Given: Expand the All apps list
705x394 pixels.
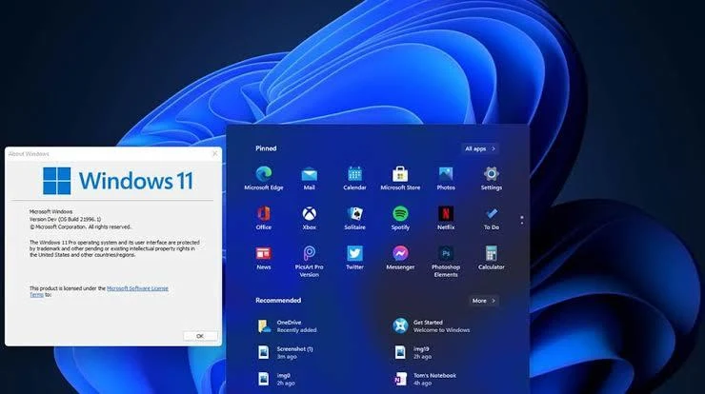Looking at the screenshot, I should (480, 148).
